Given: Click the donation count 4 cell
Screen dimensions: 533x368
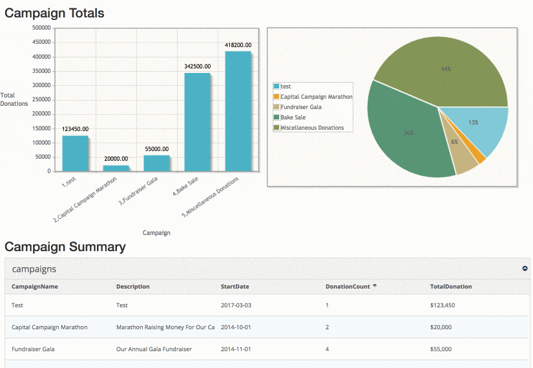Looking at the screenshot, I should click(327, 349).
